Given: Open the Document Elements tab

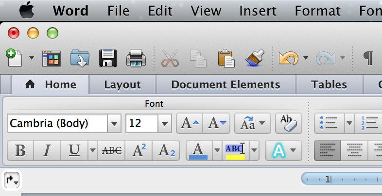Looking at the screenshot, I should [226, 84].
